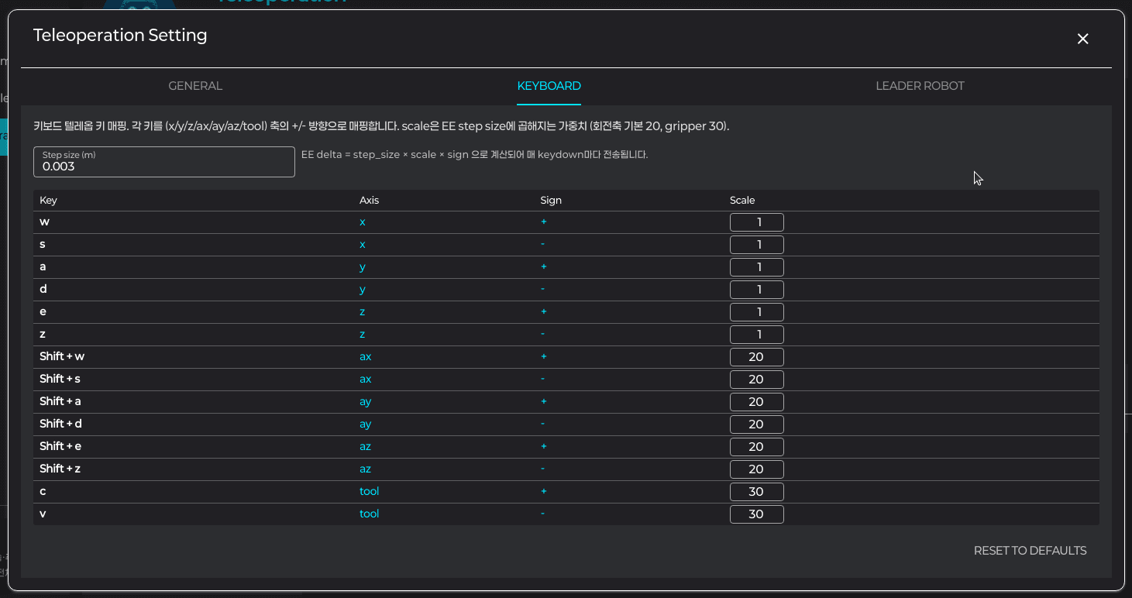Click the Axis column header
Screen dimensions: 1132x598
[369, 201]
